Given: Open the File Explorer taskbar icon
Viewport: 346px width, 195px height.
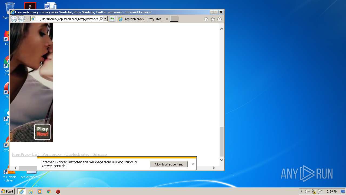Looking at the screenshot, I should (x=31, y=191).
